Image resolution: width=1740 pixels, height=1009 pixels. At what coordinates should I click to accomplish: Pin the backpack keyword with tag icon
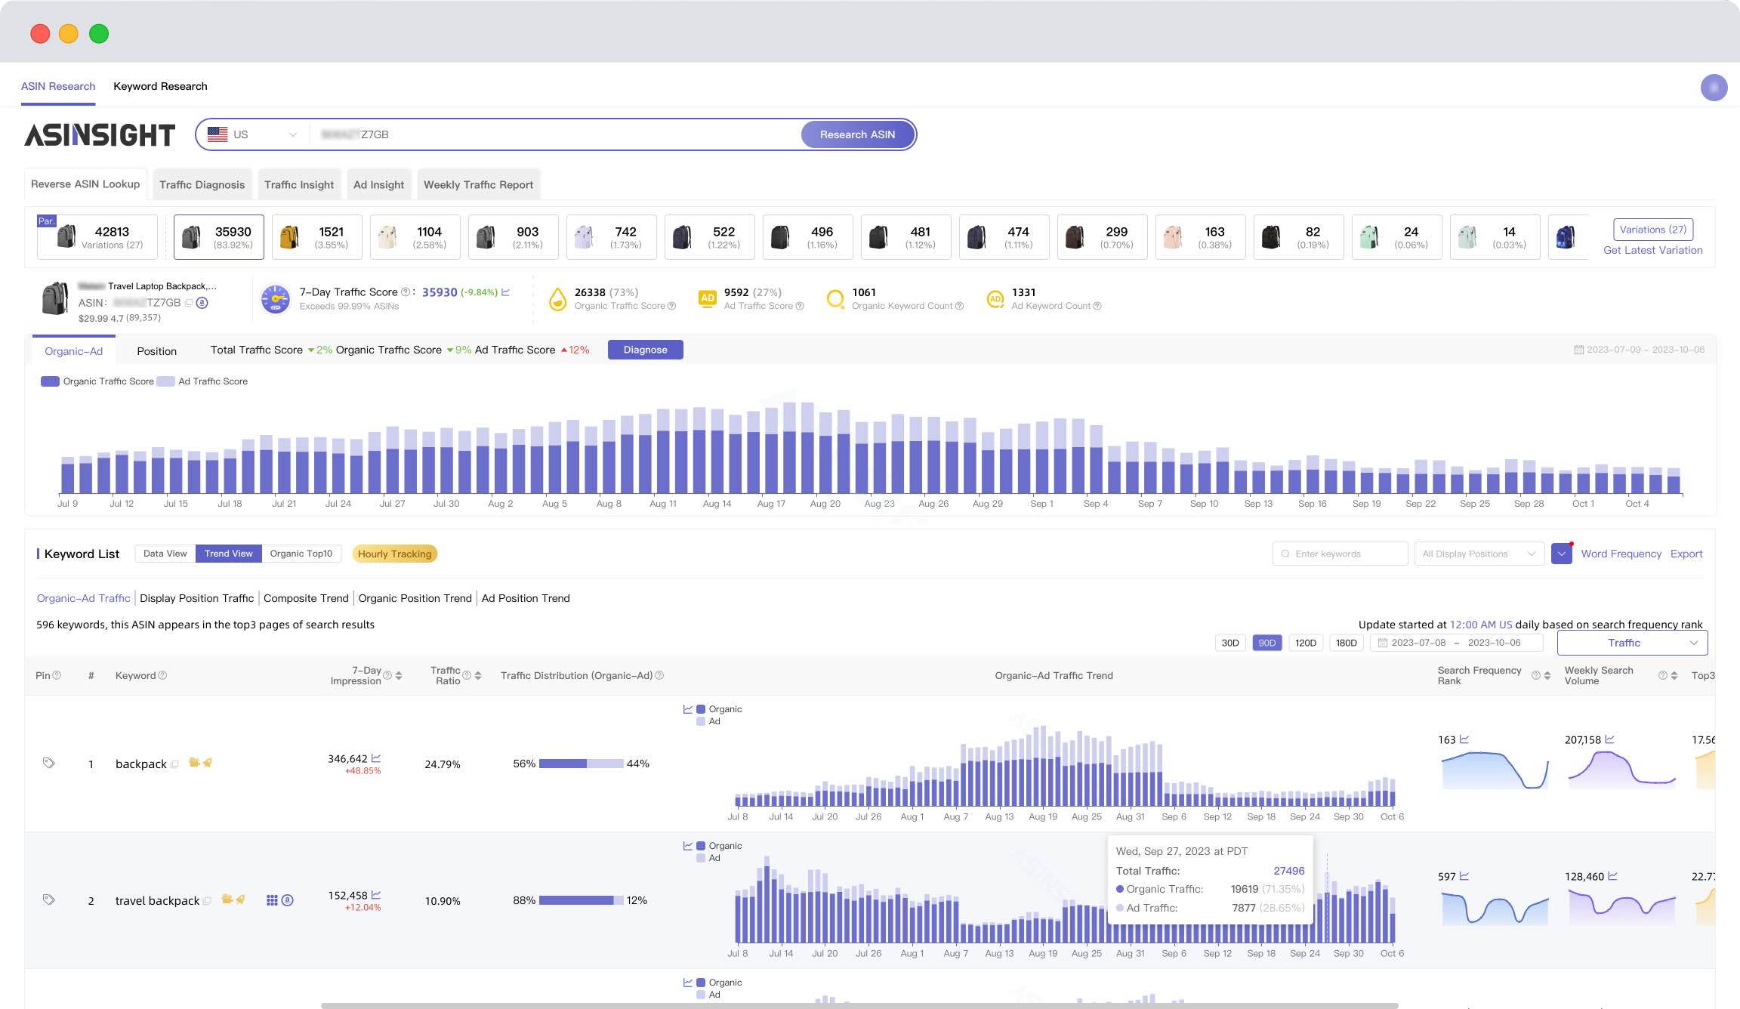(x=48, y=764)
